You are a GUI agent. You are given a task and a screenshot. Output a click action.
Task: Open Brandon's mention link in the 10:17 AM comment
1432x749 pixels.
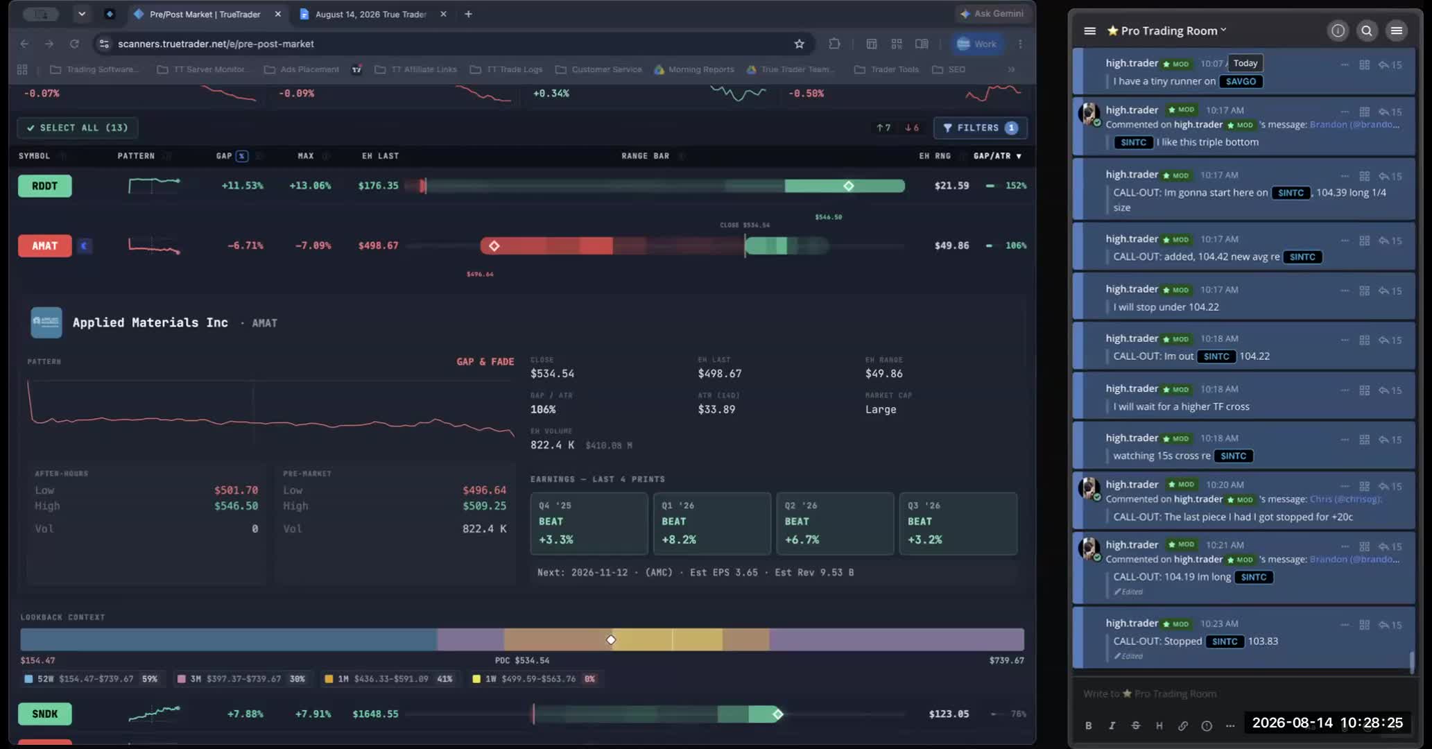click(x=1354, y=125)
